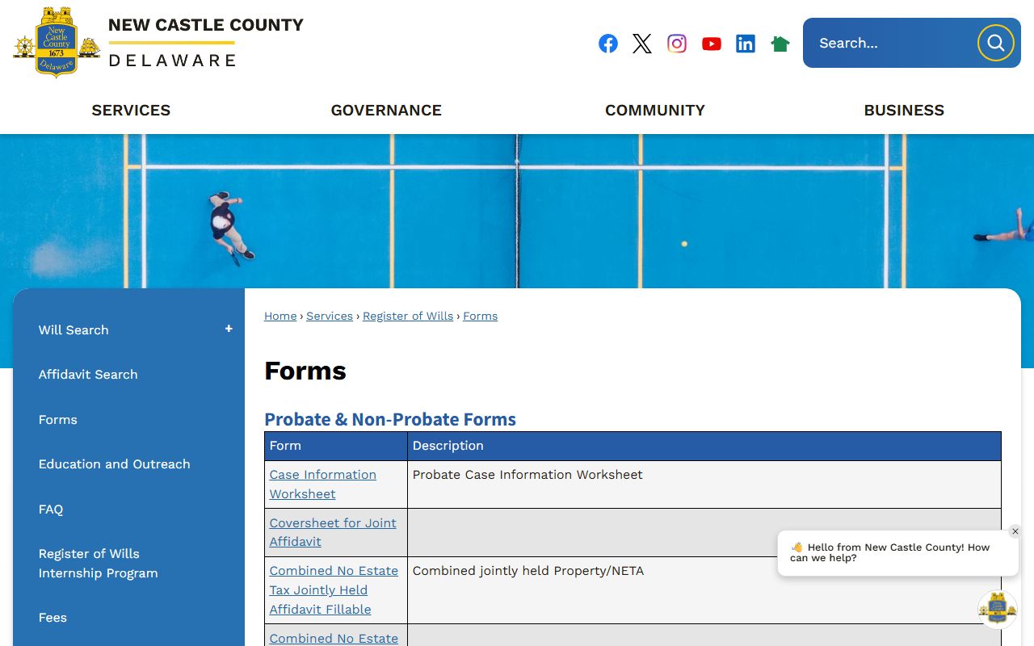Open the X (Twitter) social icon
Image resolution: width=1034 pixels, height=646 pixels.
(642, 44)
